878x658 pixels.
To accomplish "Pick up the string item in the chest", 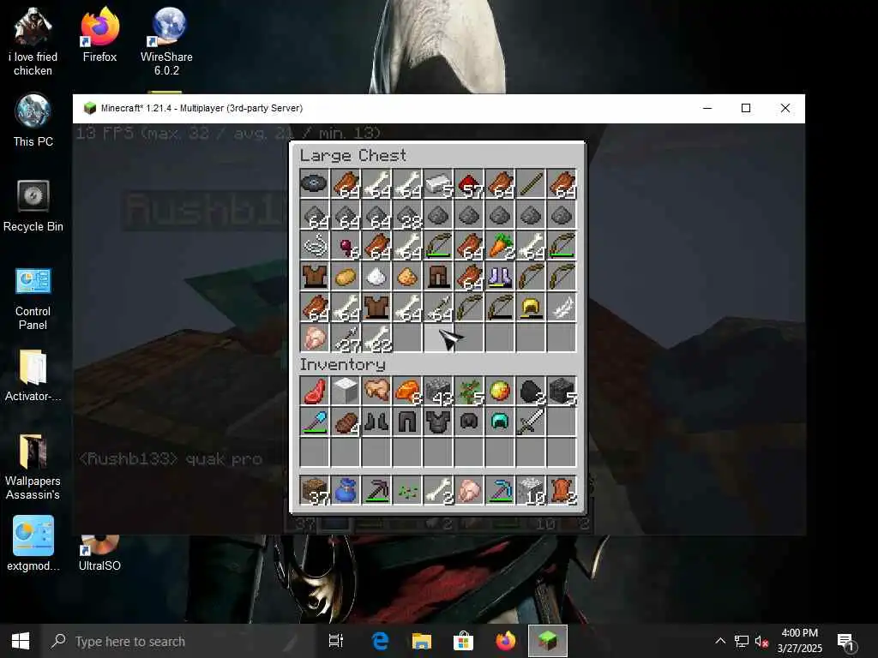I will click(314, 245).
